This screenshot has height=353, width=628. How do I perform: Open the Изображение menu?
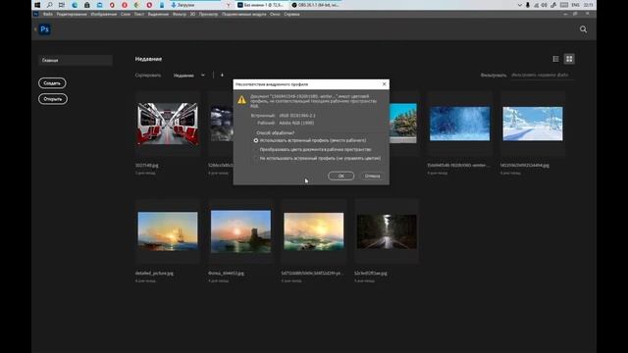(x=104, y=14)
